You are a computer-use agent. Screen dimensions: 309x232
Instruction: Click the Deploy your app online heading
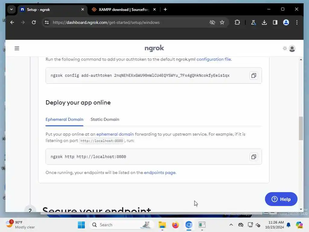pyautogui.click(x=78, y=103)
